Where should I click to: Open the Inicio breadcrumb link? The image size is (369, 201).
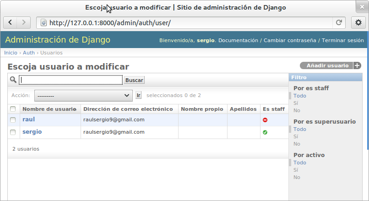click(x=11, y=53)
